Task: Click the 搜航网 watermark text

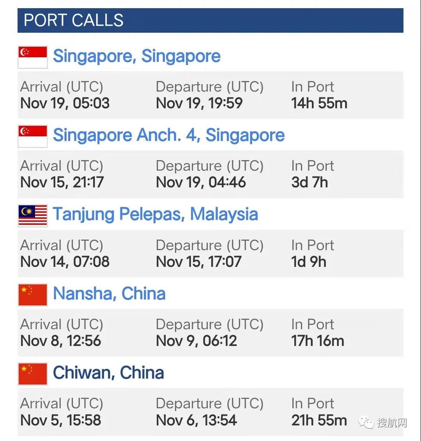Action: coord(391,423)
